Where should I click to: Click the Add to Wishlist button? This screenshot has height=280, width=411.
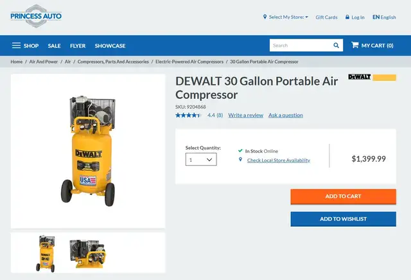coord(343,219)
